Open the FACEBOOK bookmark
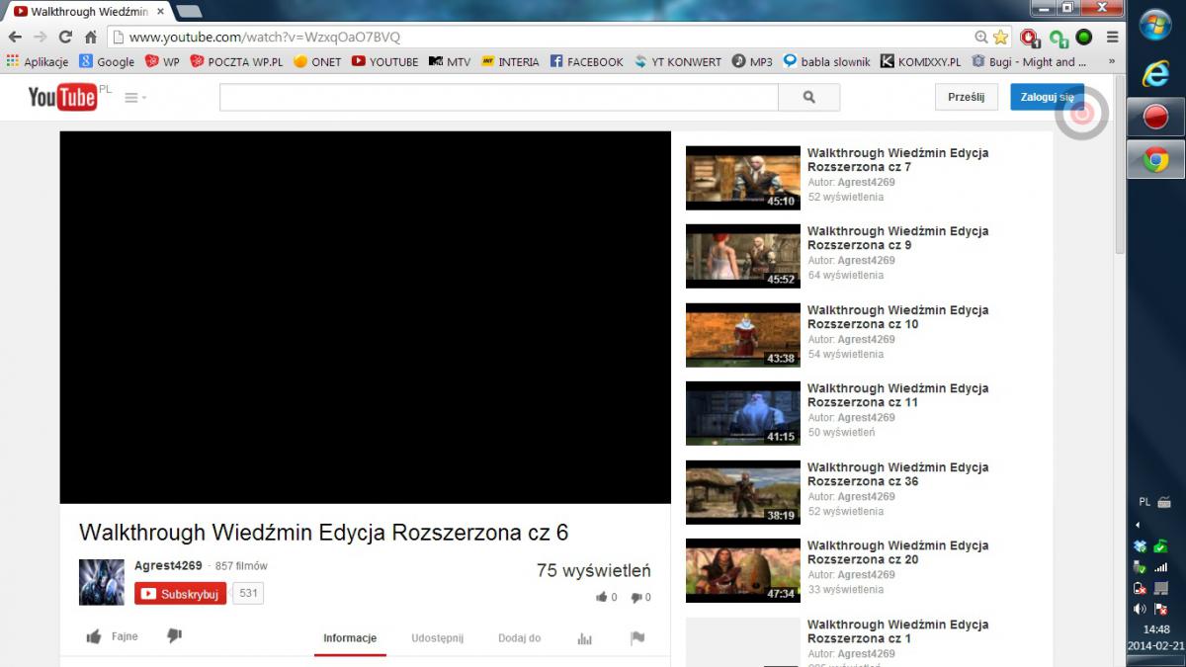Image resolution: width=1186 pixels, height=667 pixels. 586,61
